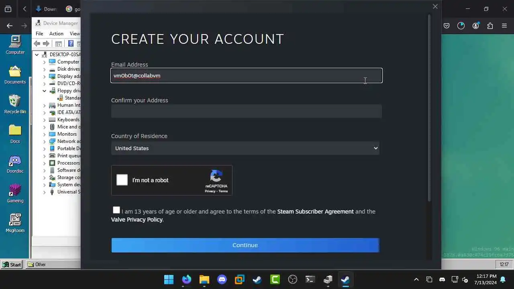Click the Camtasia green icon in taskbar
The height and width of the screenshot is (289, 514).
click(x=275, y=279)
